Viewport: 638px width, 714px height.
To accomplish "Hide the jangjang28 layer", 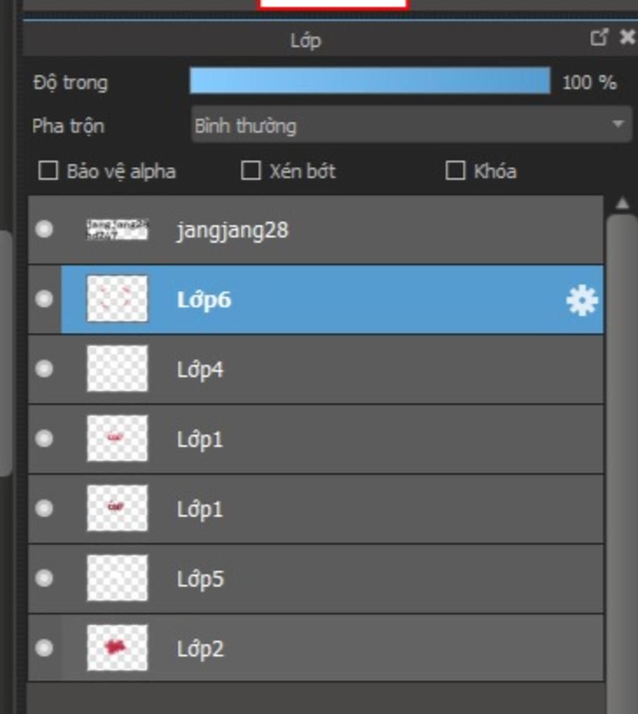I will pyautogui.click(x=44, y=229).
